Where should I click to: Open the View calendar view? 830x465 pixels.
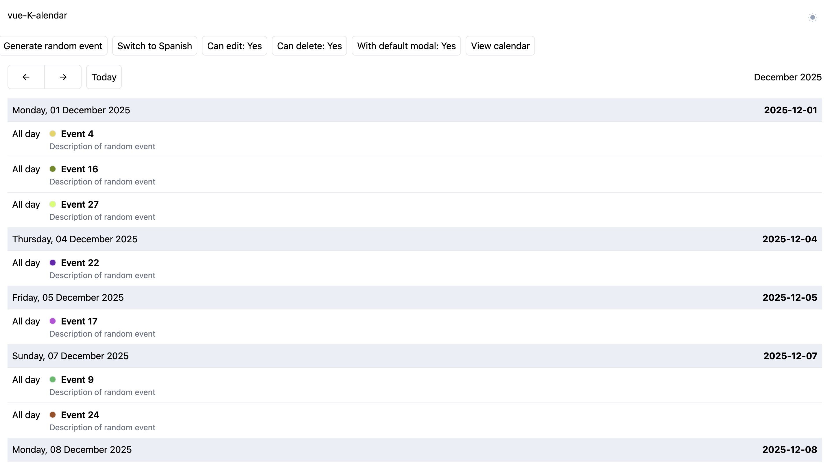[x=500, y=46]
